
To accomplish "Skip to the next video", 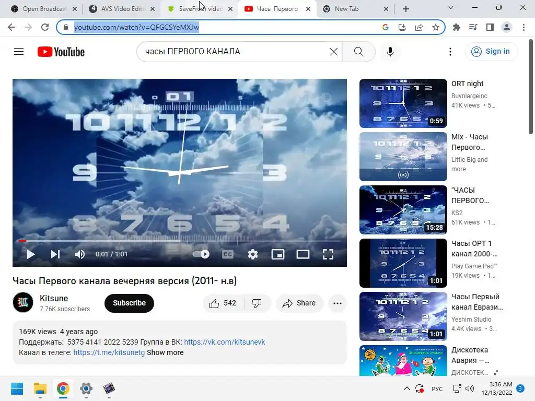I will [x=55, y=254].
